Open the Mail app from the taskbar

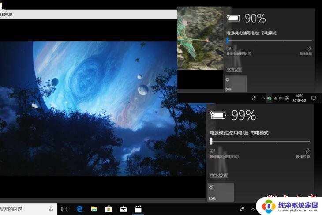pyautogui.click(x=124, y=209)
